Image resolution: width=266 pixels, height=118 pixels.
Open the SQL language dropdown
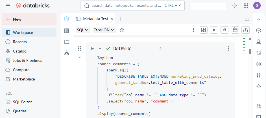[83, 30]
